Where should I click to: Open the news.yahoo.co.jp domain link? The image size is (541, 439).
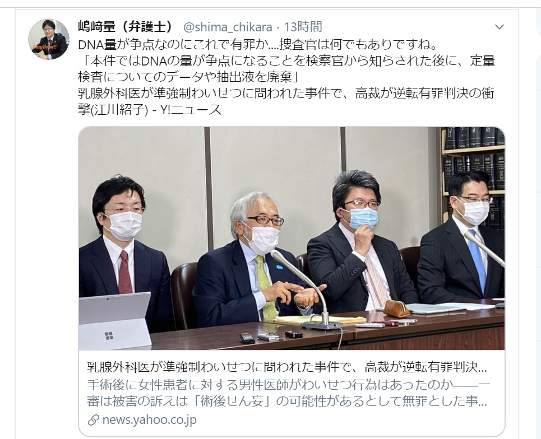(149, 420)
